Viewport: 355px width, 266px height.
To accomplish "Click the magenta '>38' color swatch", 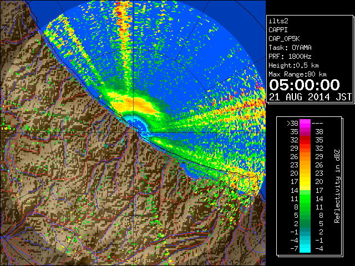I will 305,124.
